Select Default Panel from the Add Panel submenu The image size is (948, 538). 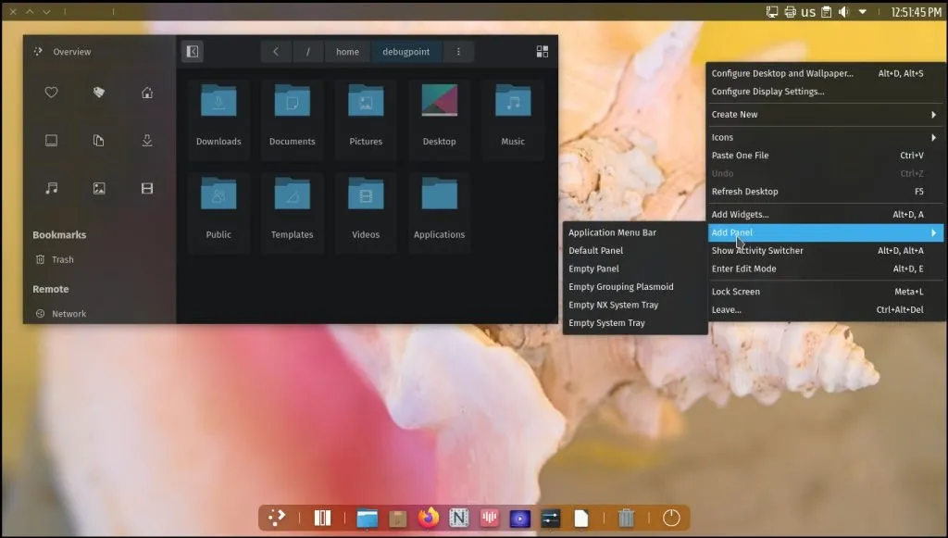(597, 250)
